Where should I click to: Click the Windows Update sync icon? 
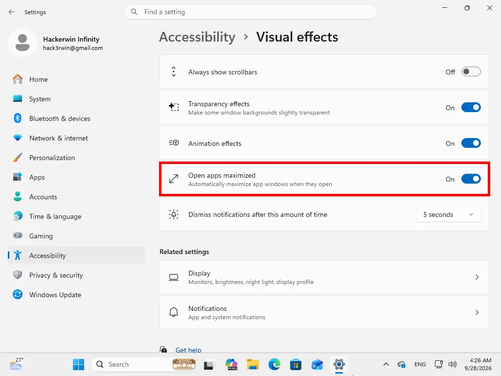click(18, 294)
